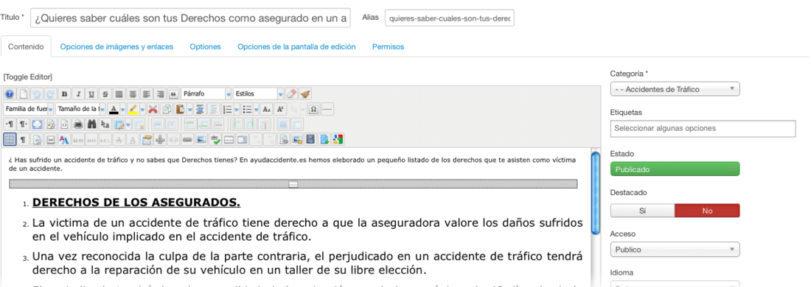Center align text
This screenshot has width=811, height=287.
133,94
